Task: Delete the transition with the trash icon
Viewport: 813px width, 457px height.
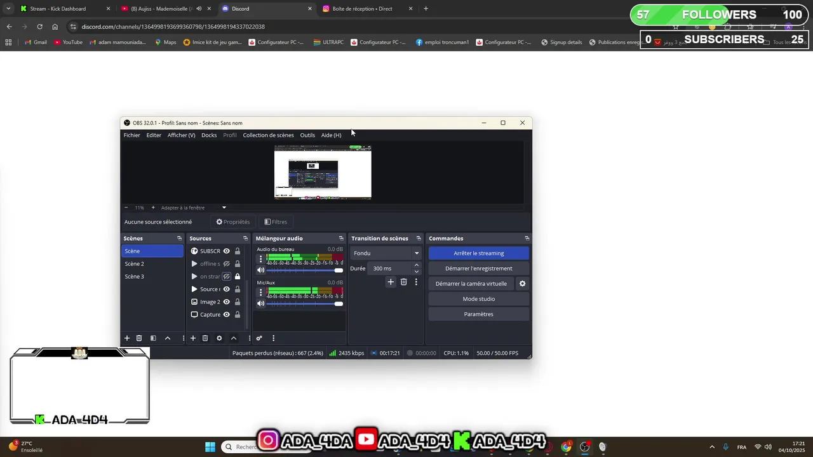Action: [x=403, y=282]
